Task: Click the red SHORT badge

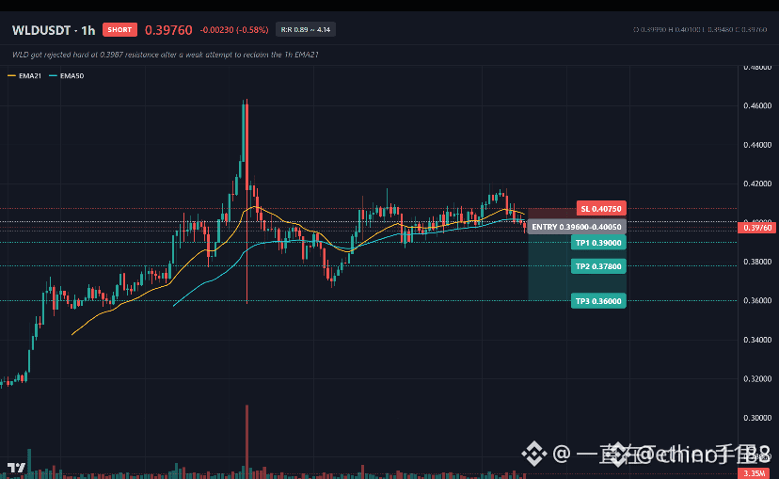Action: pyautogui.click(x=119, y=30)
